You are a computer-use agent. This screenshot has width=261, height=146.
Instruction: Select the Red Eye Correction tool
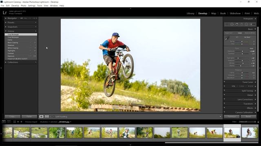point(237,24)
